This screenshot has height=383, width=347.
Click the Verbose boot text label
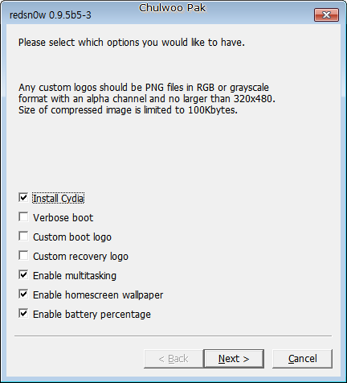[x=63, y=218]
